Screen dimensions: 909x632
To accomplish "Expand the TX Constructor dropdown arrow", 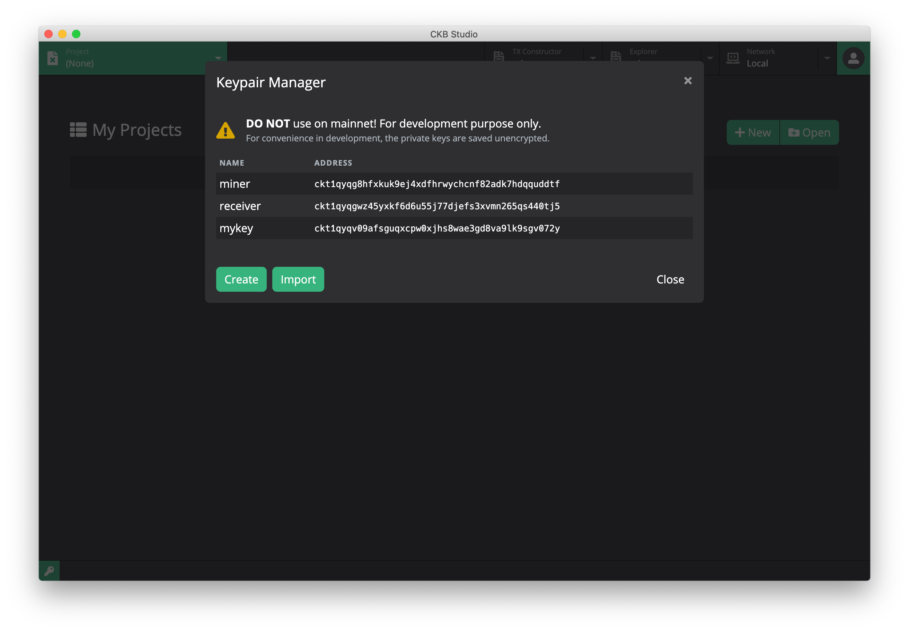I will click(593, 58).
